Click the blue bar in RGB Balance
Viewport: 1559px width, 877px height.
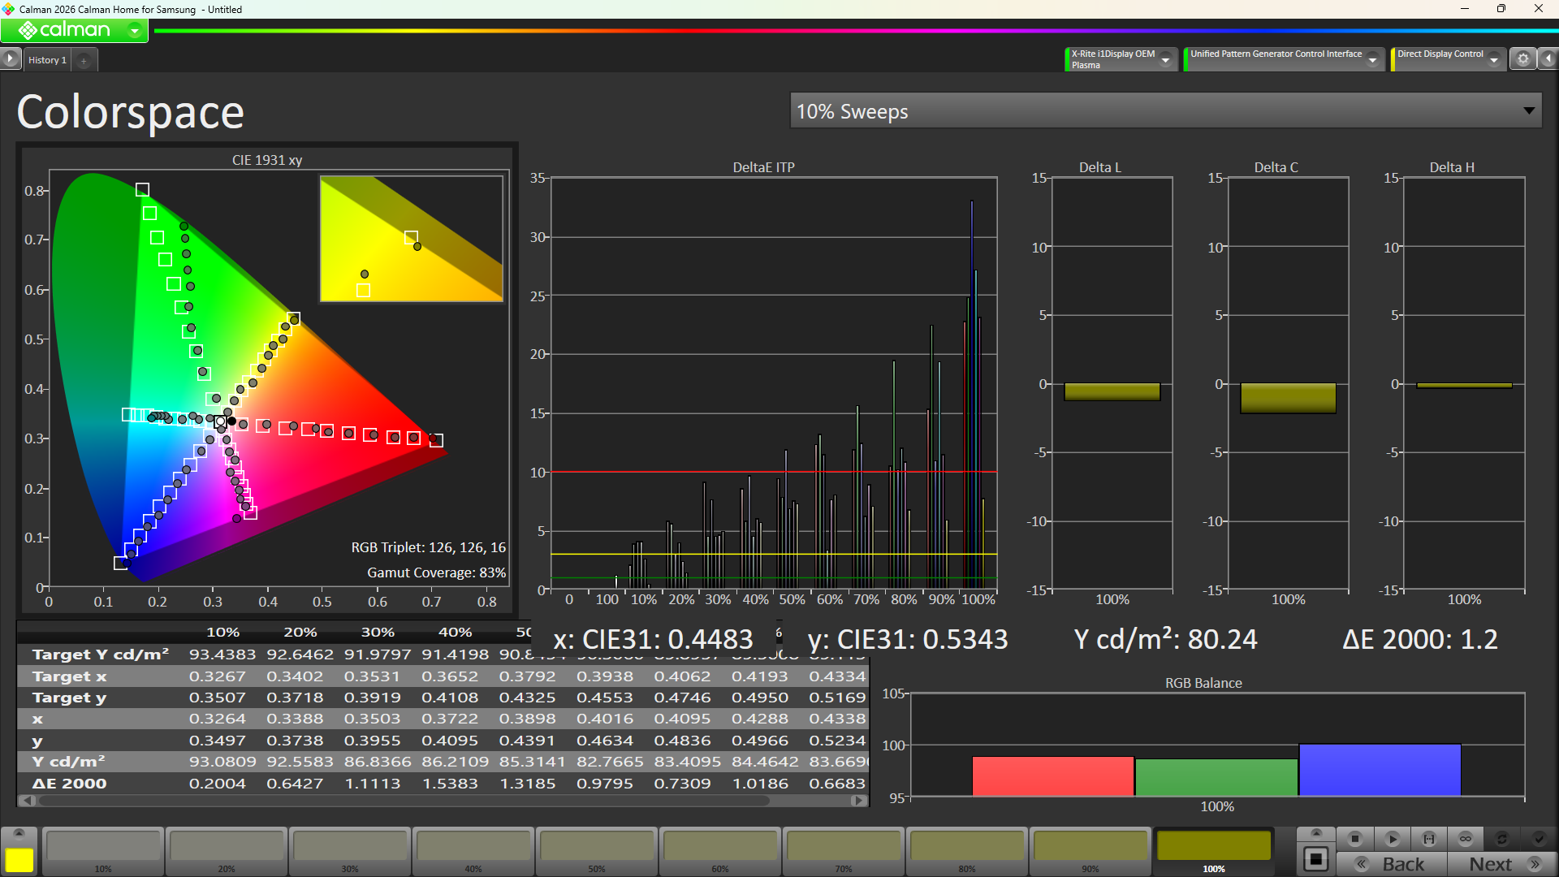tap(1380, 770)
